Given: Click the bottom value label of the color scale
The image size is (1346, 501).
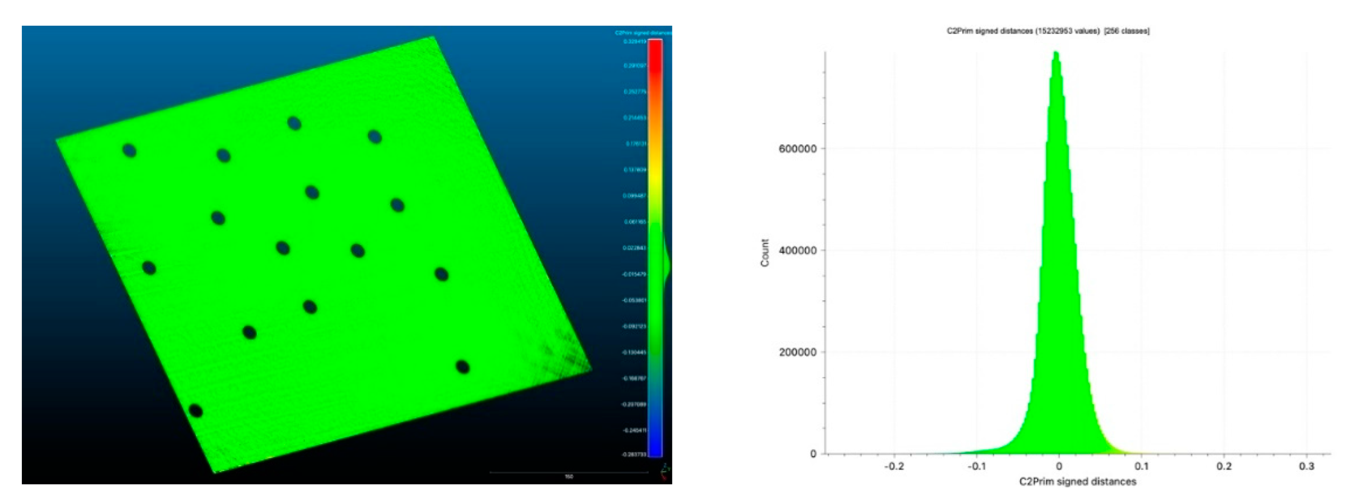Looking at the screenshot, I should (634, 454).
